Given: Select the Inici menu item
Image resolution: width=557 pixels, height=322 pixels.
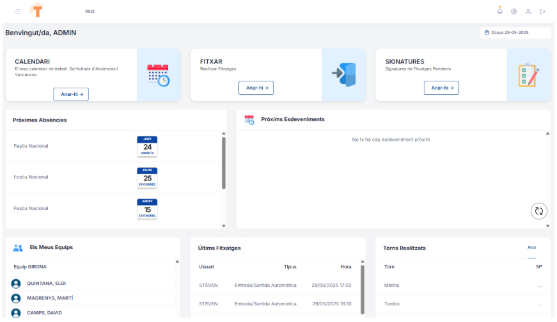Looking at the screenshot, I should click(90, 12).
